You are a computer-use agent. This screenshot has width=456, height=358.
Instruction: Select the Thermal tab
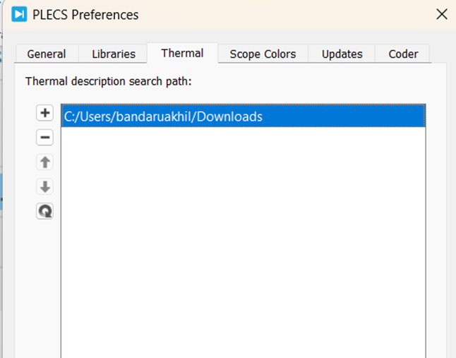pos(182,53)
